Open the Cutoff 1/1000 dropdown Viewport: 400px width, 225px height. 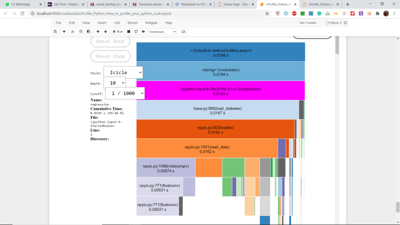tap(125, 93)
